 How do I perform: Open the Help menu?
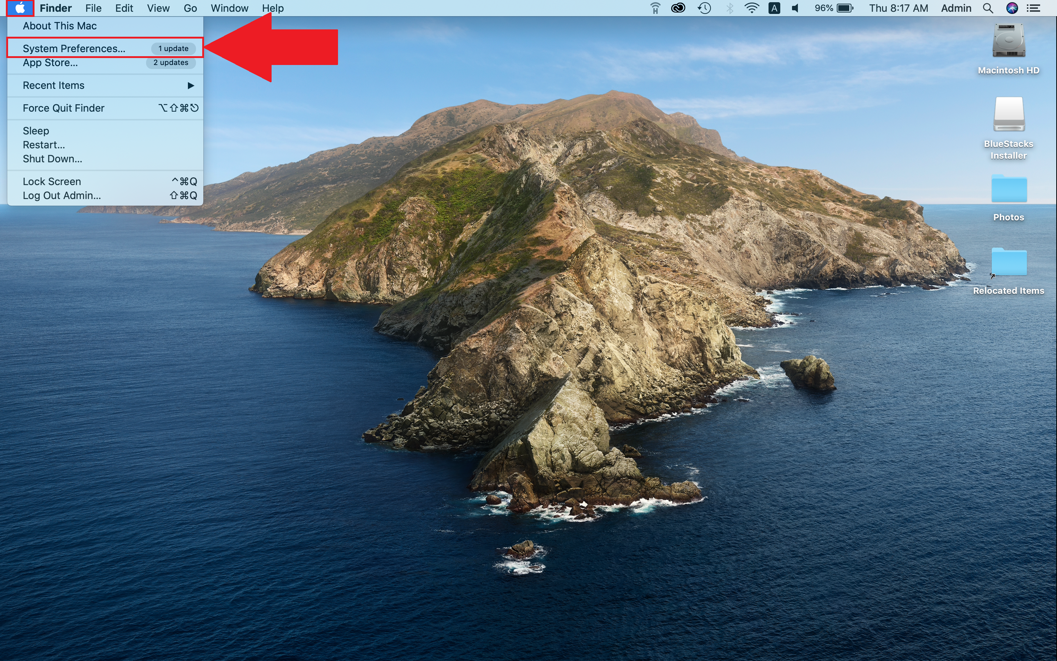tap(273, 8)
